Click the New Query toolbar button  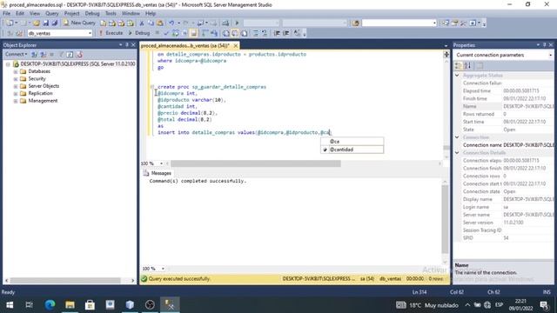pyautogui.click(x=79, y=23)
